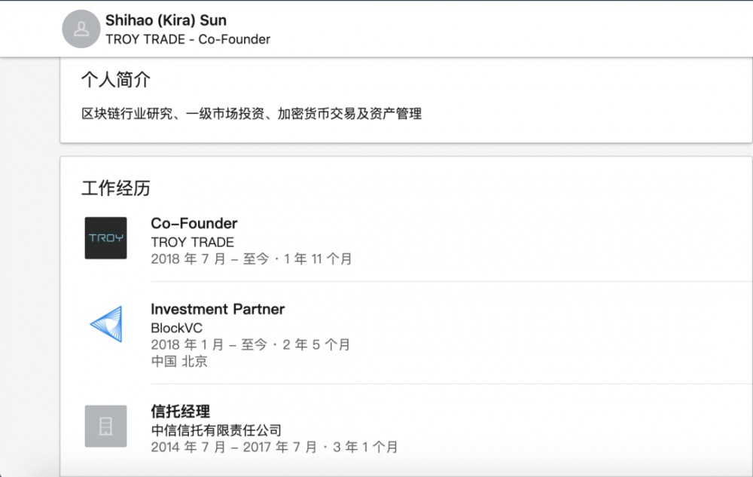This screenshot has height=477, width=753.
Task: Click the TROY logo in the header entry
Action: (x=105, y=238)
